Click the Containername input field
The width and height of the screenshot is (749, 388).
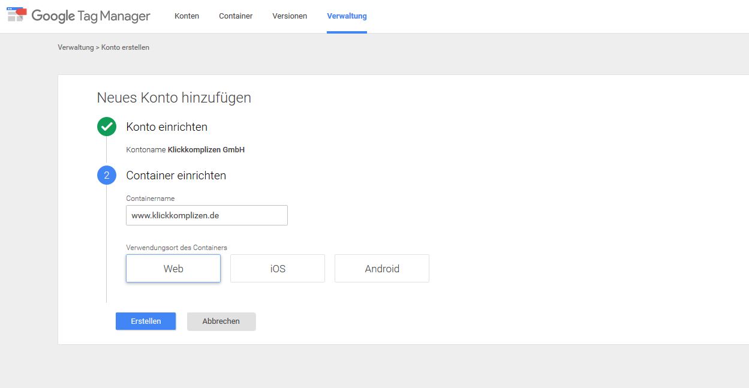(207, 215)
